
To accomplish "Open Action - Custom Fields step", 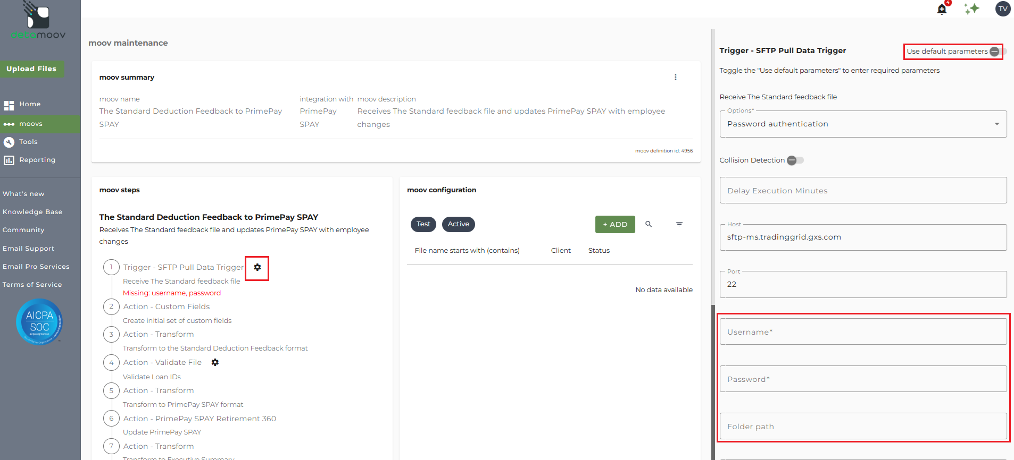I will (x=167, y=306).
